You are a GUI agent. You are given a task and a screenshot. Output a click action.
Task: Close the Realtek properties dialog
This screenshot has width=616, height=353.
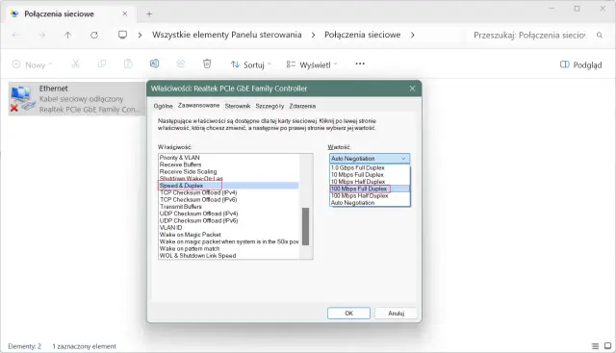coord(412,88)
